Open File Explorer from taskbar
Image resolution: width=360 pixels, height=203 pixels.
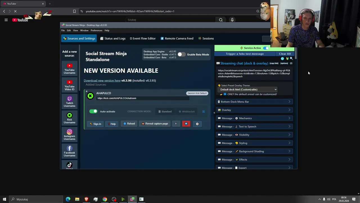[x=77, y=199]
